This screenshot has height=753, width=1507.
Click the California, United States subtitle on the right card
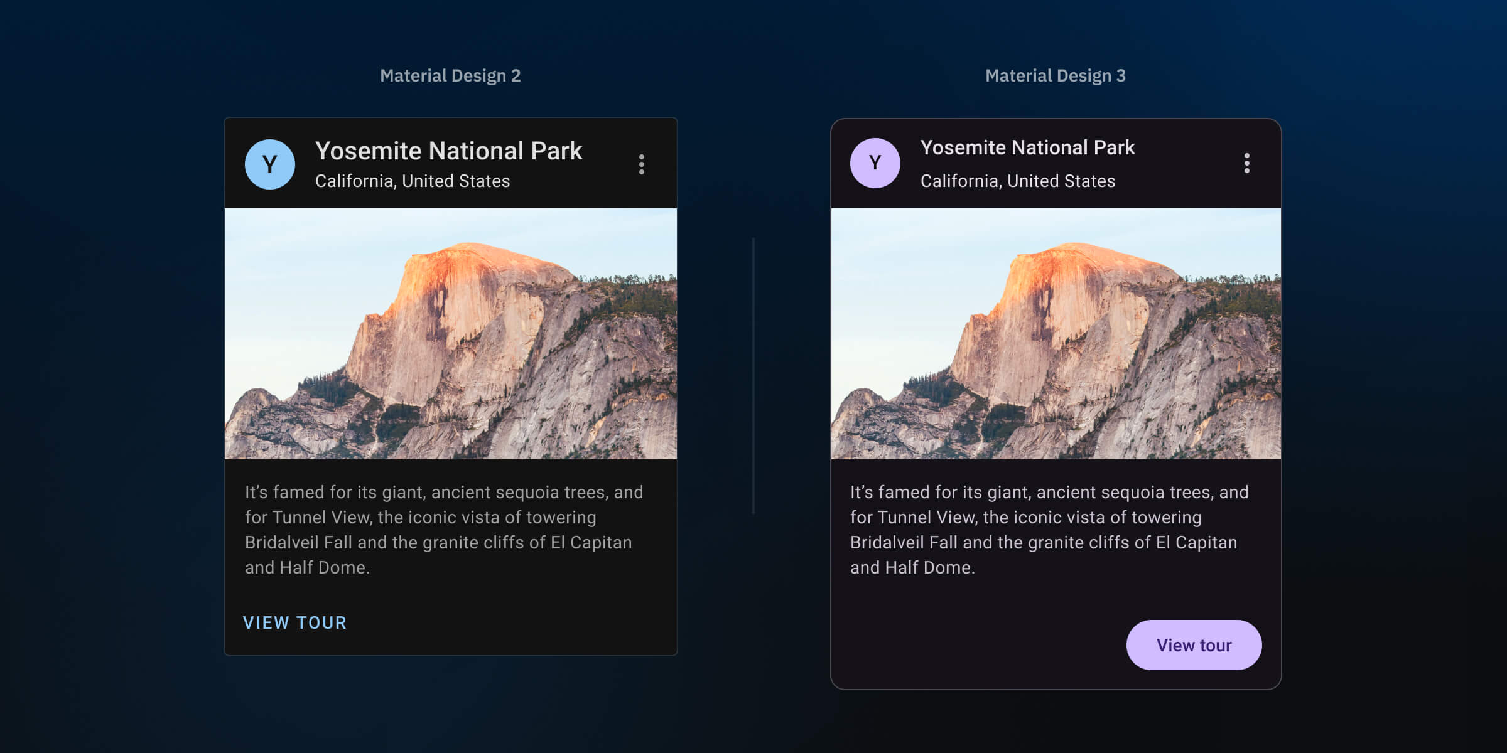[1017, 181]
